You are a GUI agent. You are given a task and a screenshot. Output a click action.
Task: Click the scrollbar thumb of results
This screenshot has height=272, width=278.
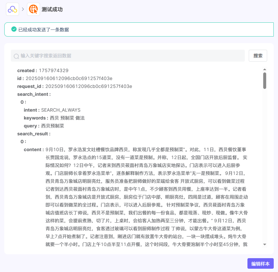click(x=265, y=81)
